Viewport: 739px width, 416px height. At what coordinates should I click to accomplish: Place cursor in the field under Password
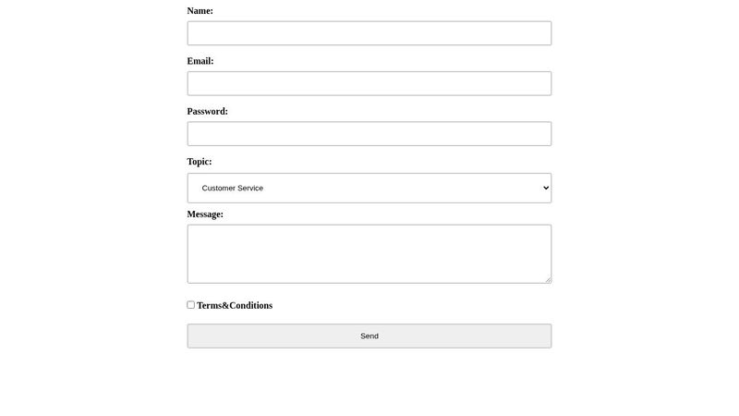[369, 134]
